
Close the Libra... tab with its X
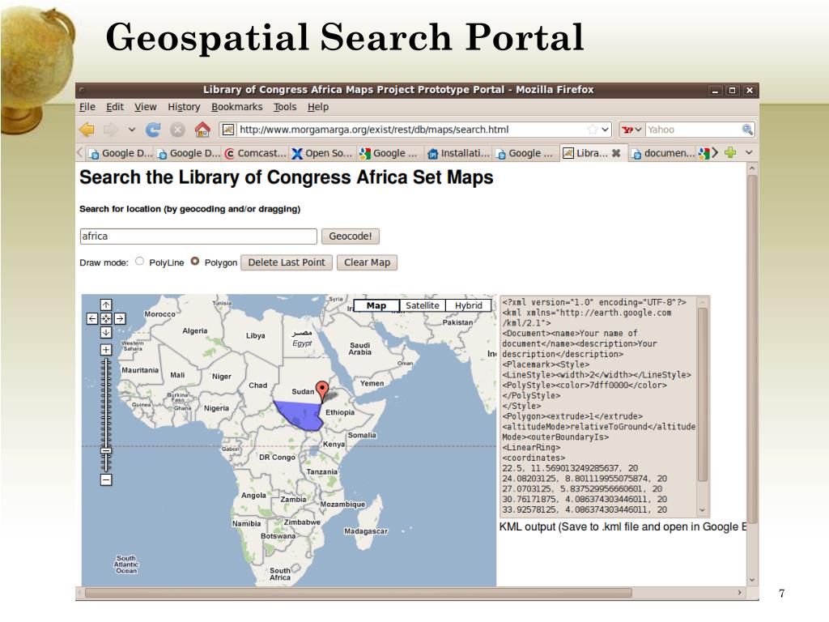616,153
